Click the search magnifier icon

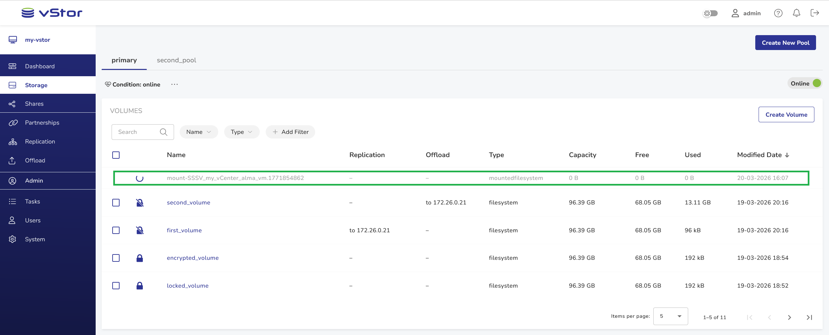163,132
